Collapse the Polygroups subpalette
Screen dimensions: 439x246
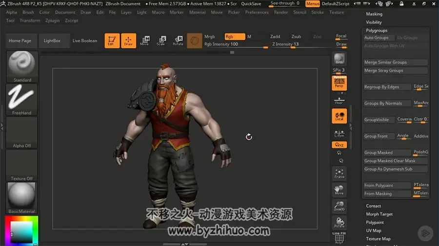pyautogui.click(x=377, y=31)
